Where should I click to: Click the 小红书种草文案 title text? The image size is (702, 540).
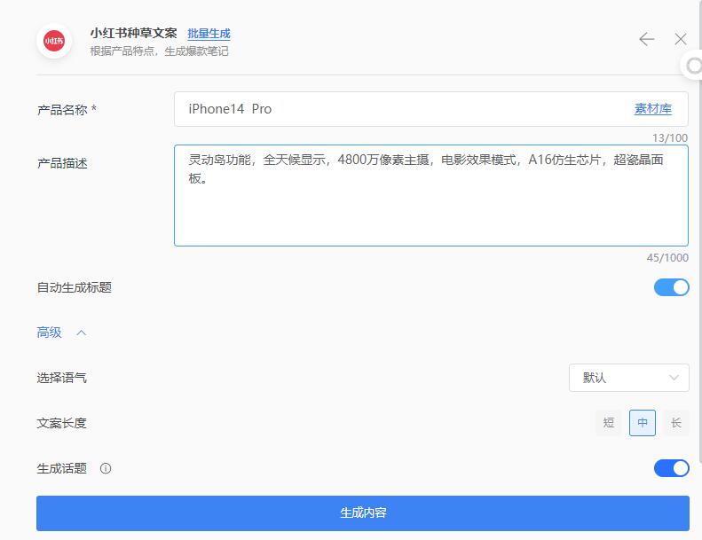133,34
